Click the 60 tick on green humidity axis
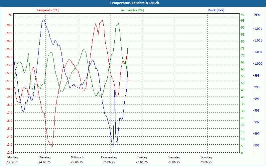Viewport: 266px width, 166px height. 243,69
